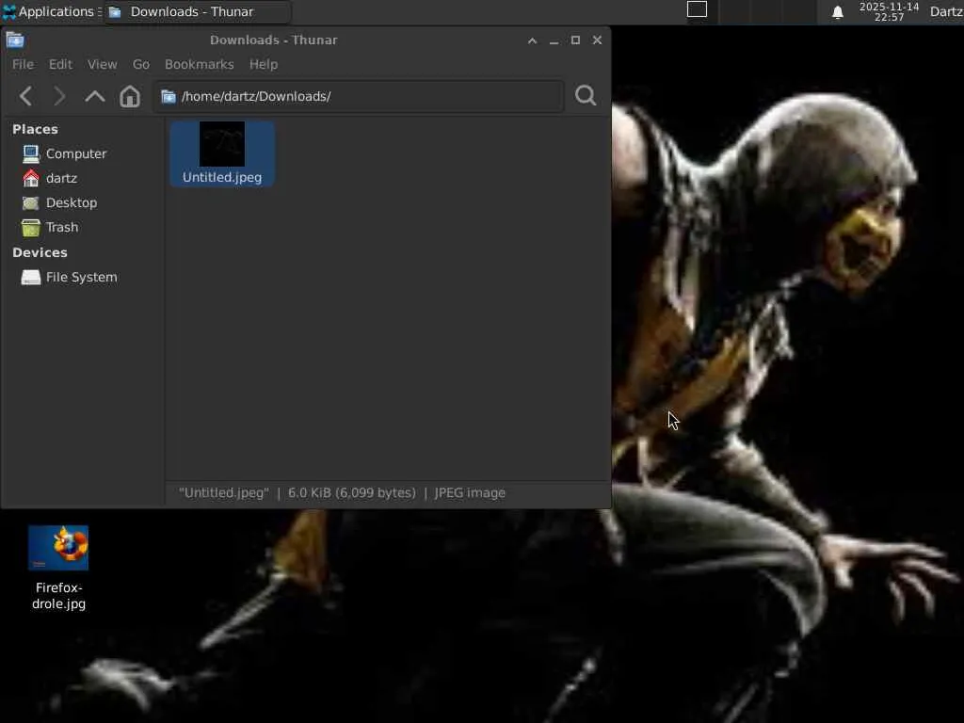
Task: Click the Places heading in sidebar
Action: [x=35, y=129]
